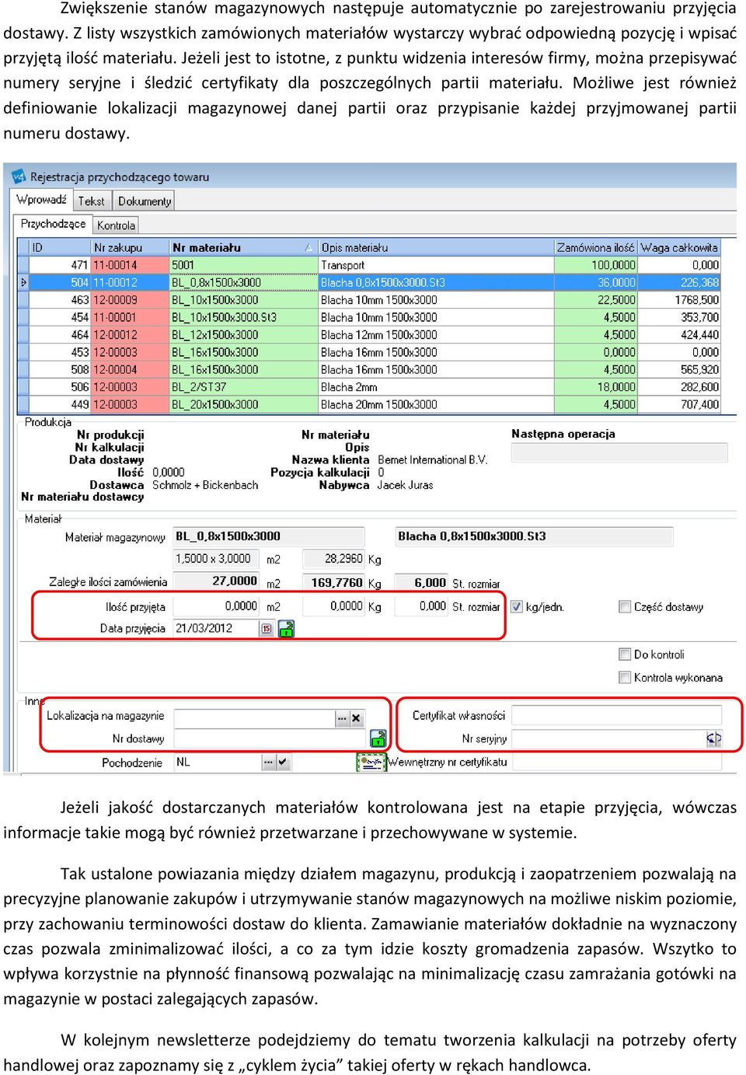Click the Lokalizacja na magazynie input field
This screenshot has height=1075, width=746.
(254, 717)
